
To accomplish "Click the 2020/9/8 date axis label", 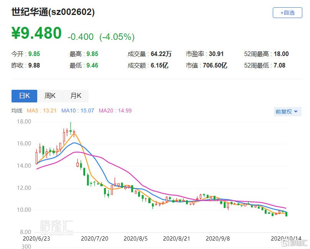I will coord(218,239).
